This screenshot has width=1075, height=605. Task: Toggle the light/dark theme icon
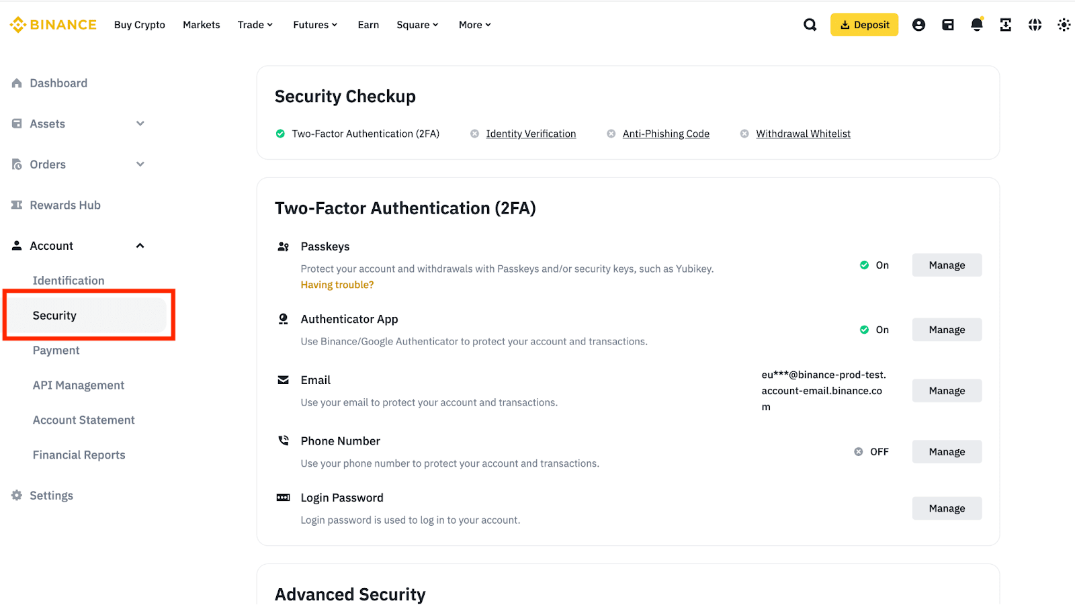[1064, 25]
